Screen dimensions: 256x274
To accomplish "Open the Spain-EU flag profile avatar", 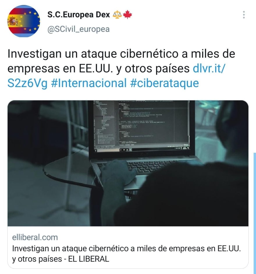I will (24, 21).
